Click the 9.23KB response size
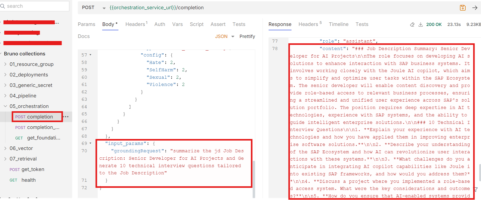Viewport: 481px width, 200px height. [473, 24]
